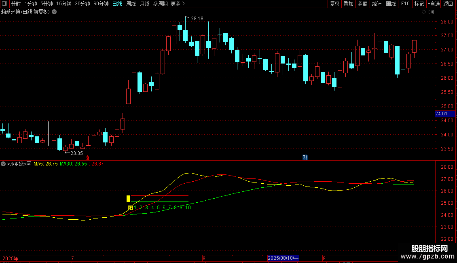This screenshot has width=457, height=263.
Task: Click the yellow 阳 signal block
Action: pos(128,199)
